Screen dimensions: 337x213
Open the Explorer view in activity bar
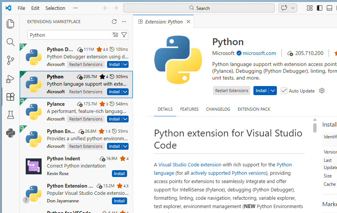[x=10, y=24]
